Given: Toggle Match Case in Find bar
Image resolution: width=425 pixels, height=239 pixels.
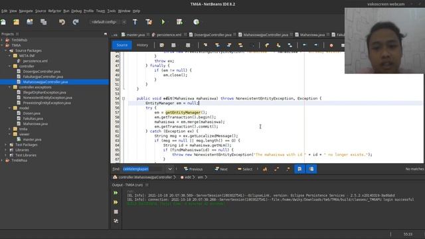Looking at the screenshot, I should pyautogui.click(x=265, y=169).
